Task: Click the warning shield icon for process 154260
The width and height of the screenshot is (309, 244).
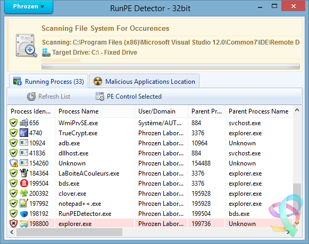Action: tap(14, 163)
